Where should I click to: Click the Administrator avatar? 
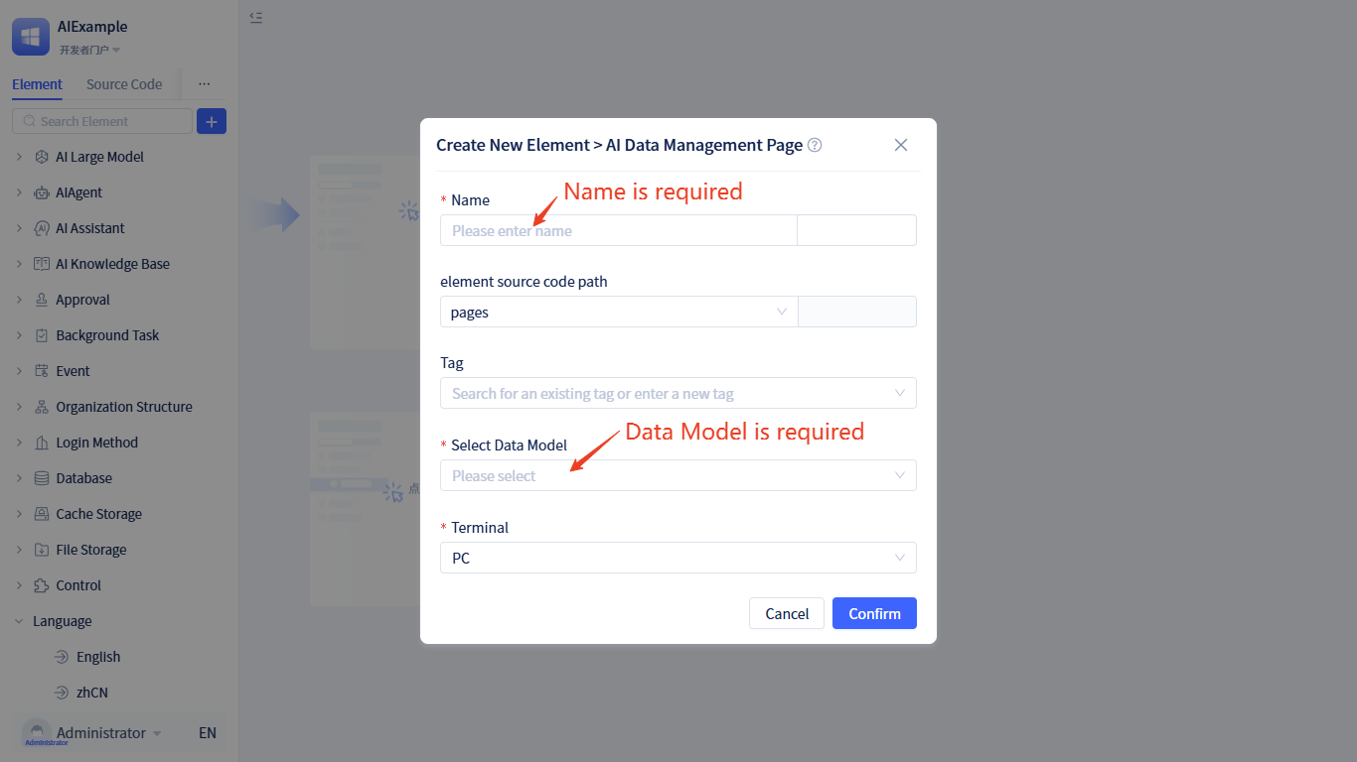click(37, 733)
